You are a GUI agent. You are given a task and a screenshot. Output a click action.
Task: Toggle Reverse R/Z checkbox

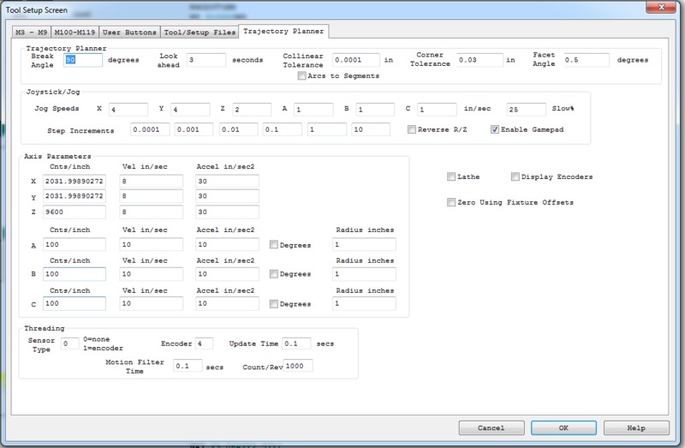(411, 130)
